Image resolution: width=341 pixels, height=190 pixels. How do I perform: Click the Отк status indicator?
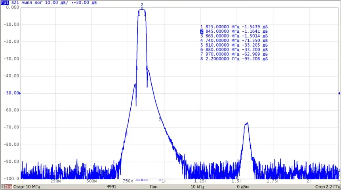(x=8, y=186)
